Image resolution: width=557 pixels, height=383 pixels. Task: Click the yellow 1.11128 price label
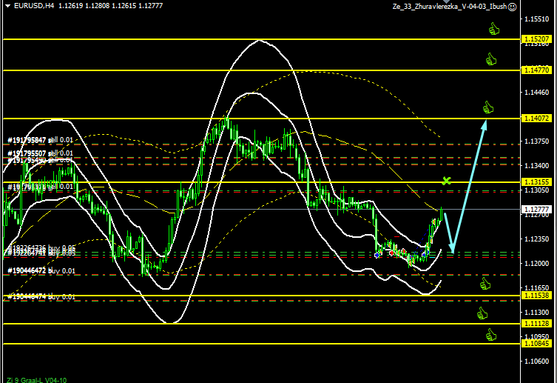click(536, 323)
